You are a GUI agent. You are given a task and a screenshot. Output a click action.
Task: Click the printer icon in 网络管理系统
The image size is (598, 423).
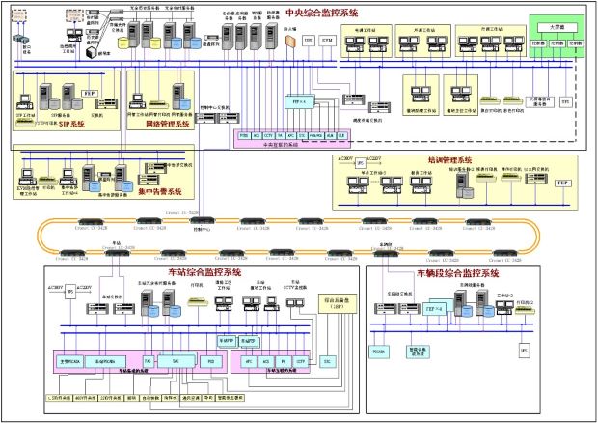158,104
